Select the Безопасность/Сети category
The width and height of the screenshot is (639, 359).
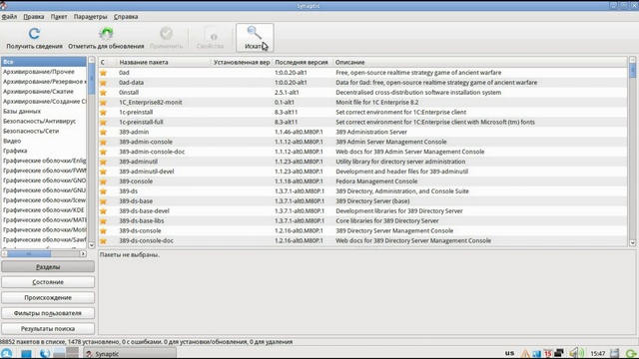tap(44, 131)
